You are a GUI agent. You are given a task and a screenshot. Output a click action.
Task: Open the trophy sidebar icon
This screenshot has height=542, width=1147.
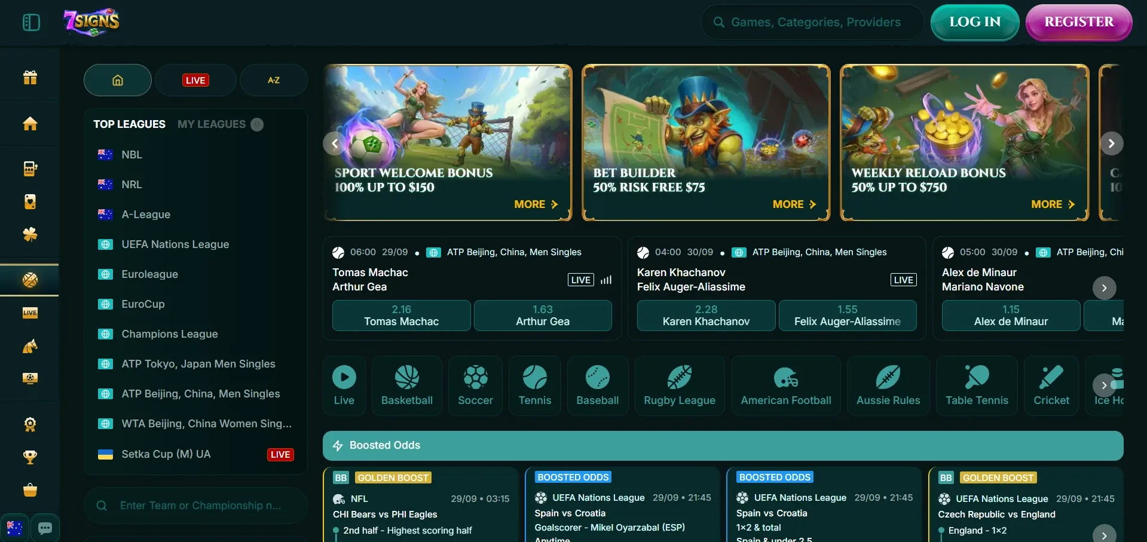pyautogui.click(x=30, y=457)
